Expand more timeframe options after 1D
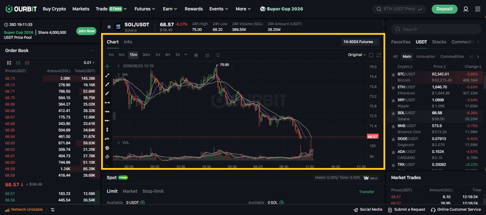Viewport: 486px width, 215px height. point(186,55)
